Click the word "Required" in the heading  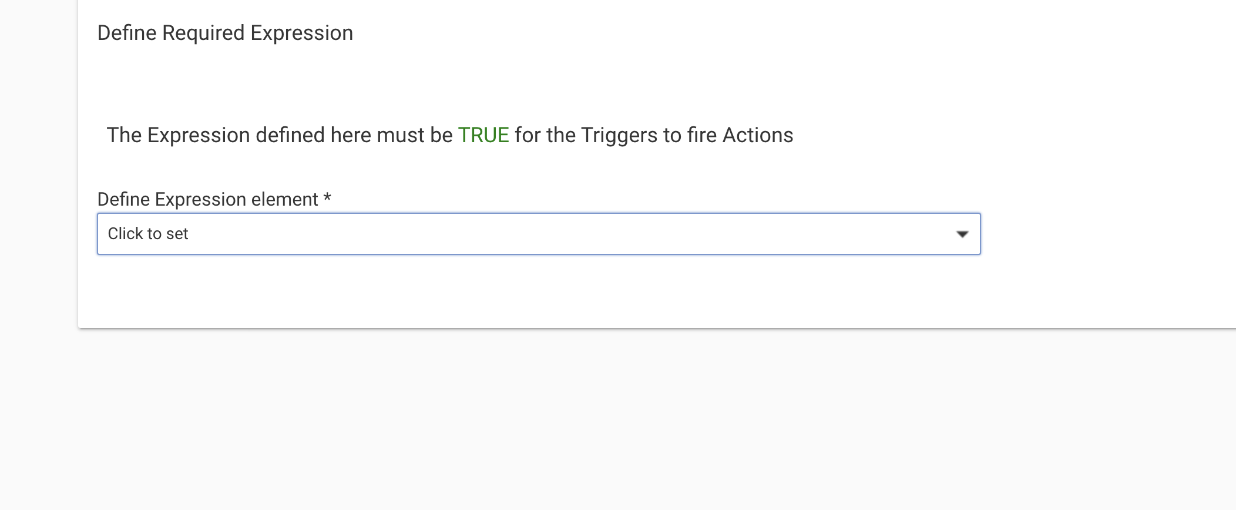click(203, 33)
